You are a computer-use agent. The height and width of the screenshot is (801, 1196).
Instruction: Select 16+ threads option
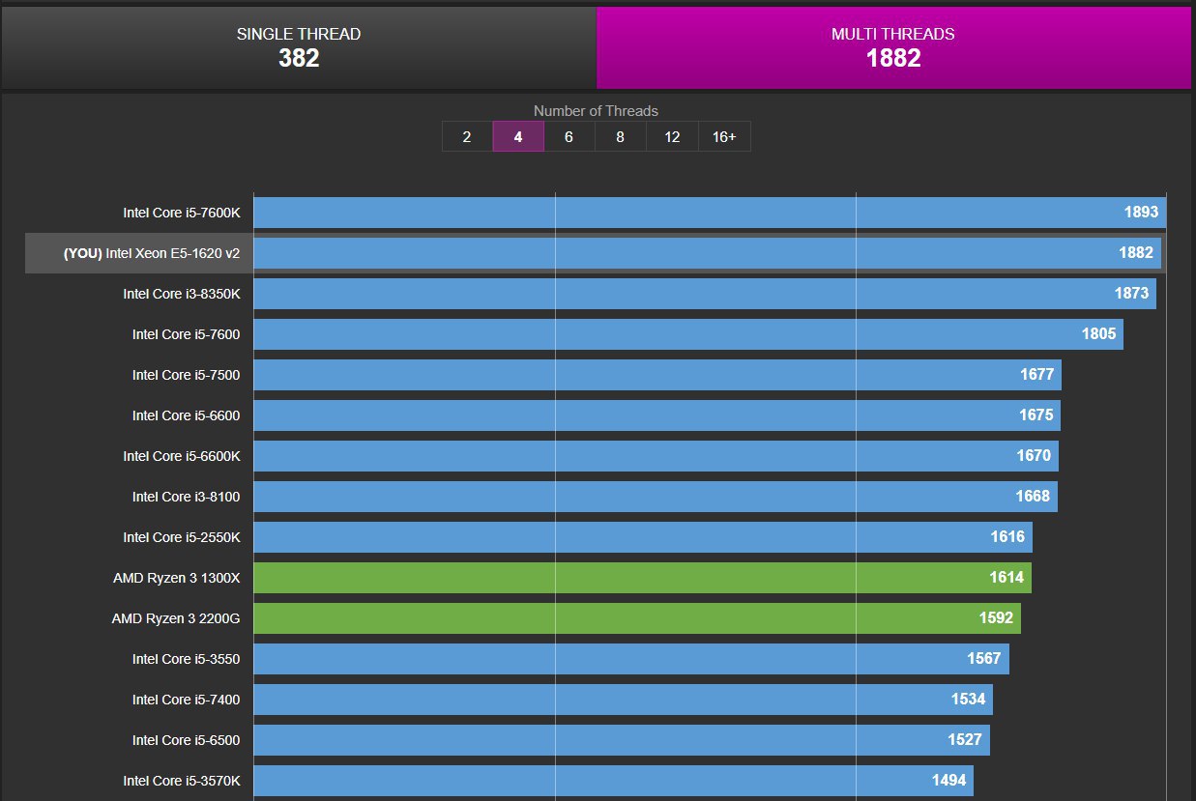point(724,136)
